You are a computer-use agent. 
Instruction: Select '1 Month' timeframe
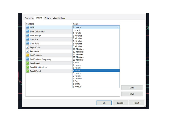click(x=96, y=87)
